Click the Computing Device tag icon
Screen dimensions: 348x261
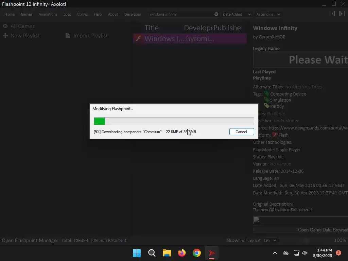[266, 94]
